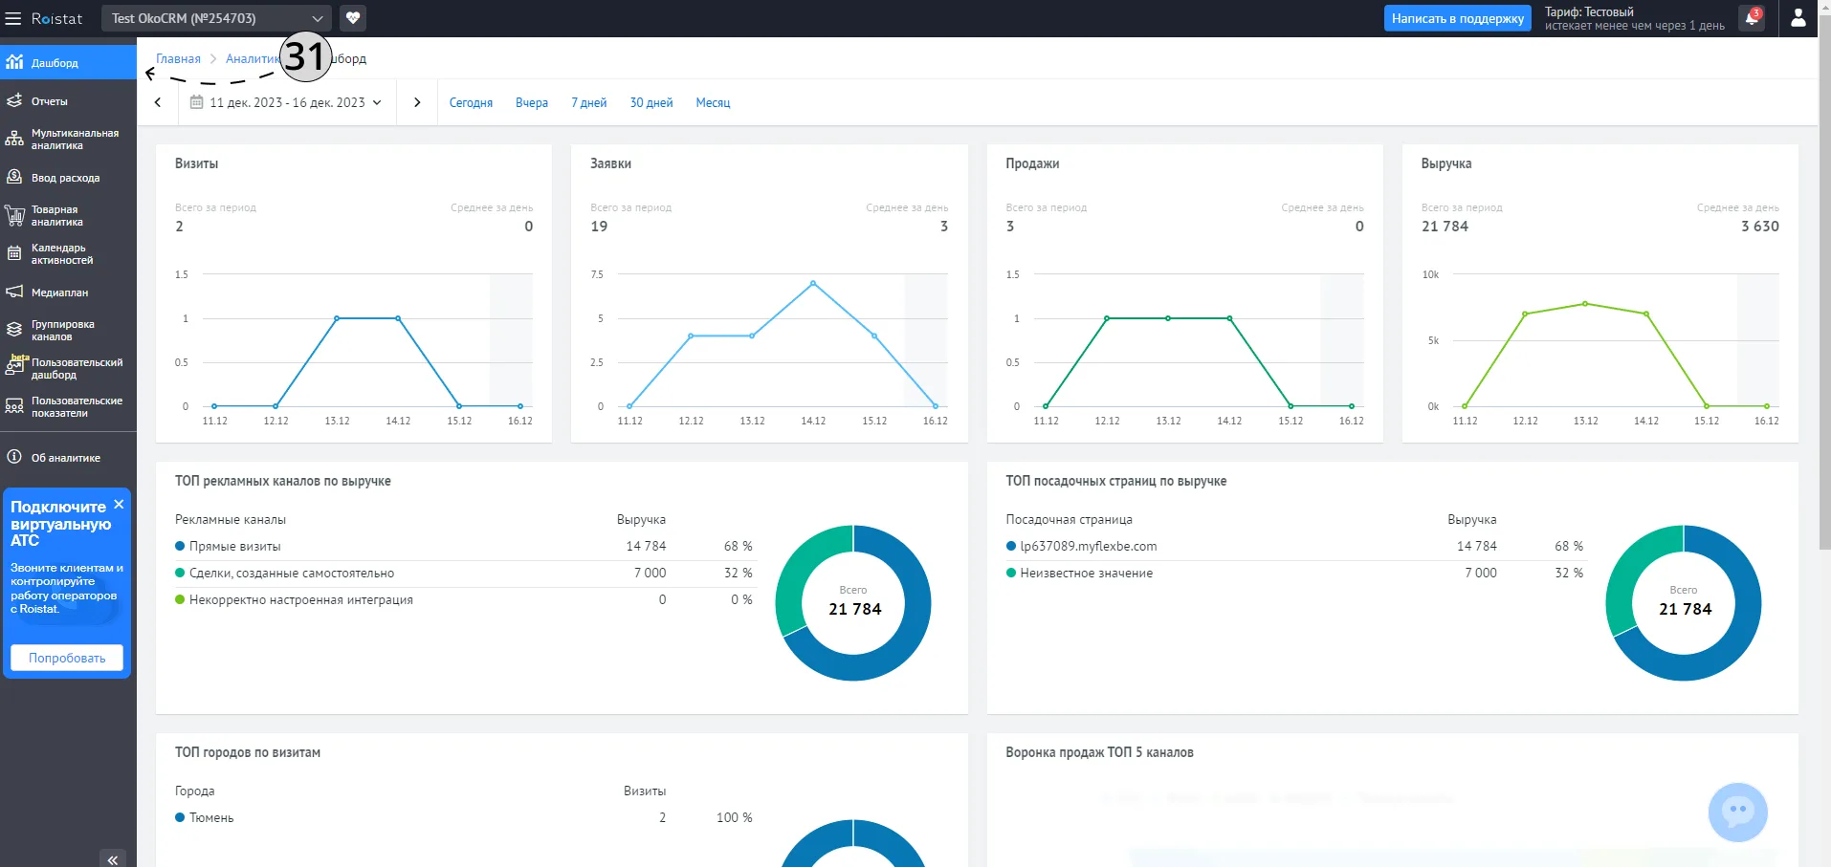Collapse the sidebar with double-chevron icon
The height and width of the screenshot is (867, 1831).
click(113, 859)
